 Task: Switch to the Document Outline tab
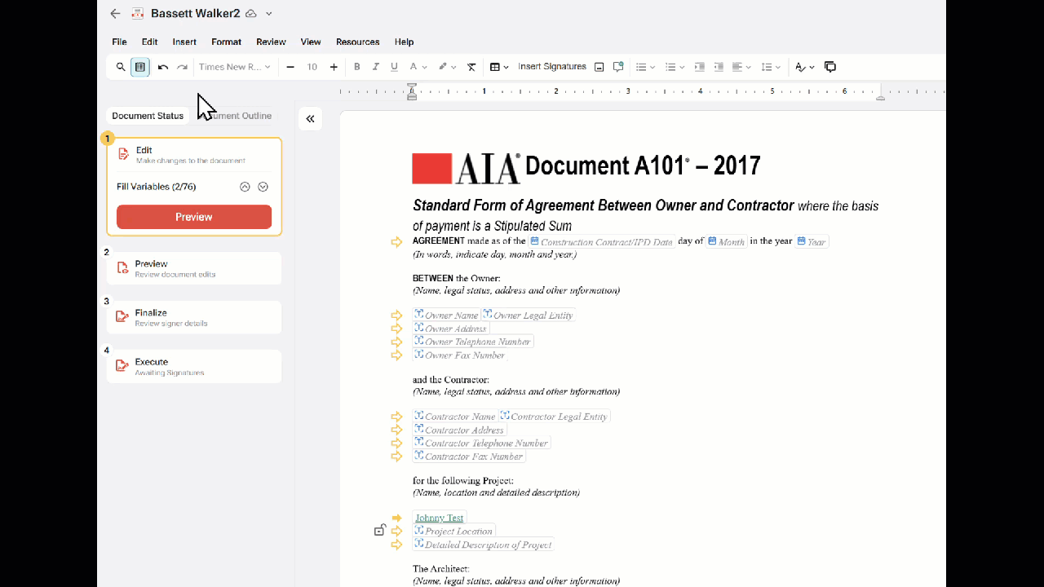[x=236, y=116]
